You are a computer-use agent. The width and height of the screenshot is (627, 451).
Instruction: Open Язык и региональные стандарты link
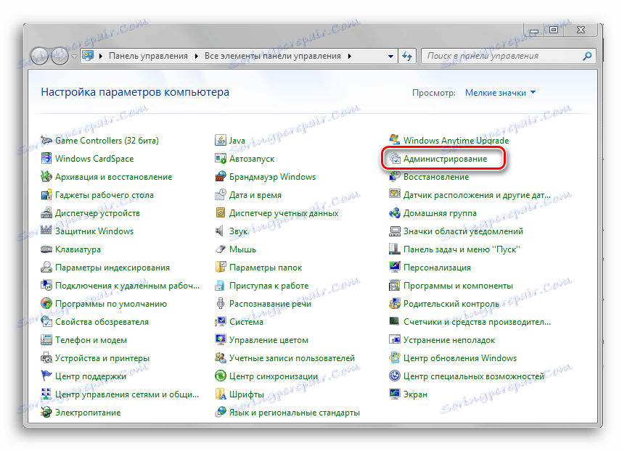(x=295, y=413)
